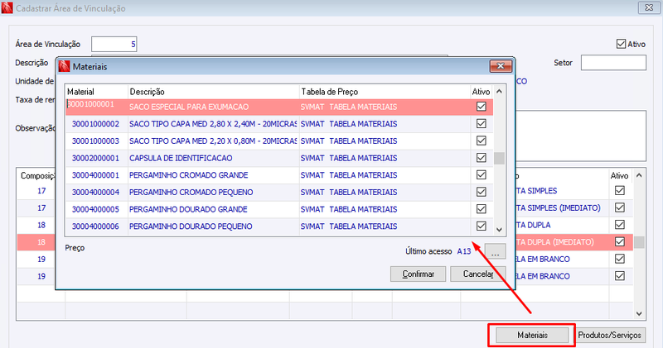663x348 pixels.
Task: Click the Descrição column header
Action: point(214,92)
